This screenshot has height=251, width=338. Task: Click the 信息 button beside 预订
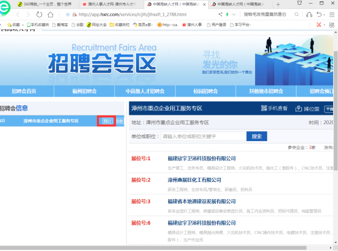[120, 121]
